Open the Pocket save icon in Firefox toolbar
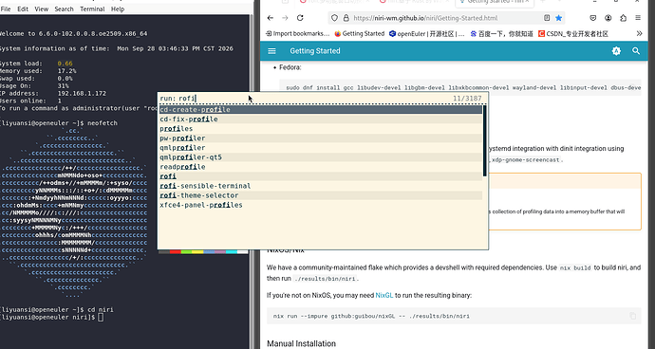The width and height of the screenshot is (655, 349). click(592, 18)
